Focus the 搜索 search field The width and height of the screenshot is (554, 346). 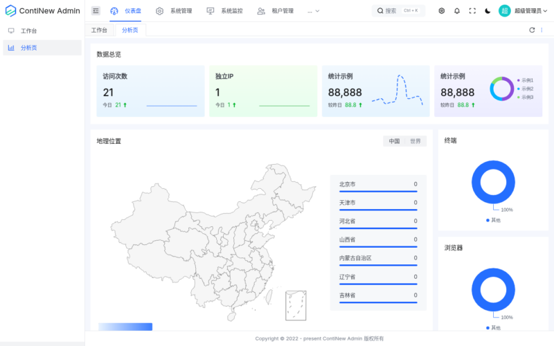click(x=399, y=11)
